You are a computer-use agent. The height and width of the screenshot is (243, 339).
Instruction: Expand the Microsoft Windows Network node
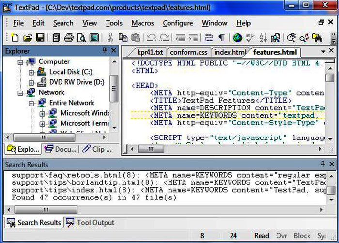[x=42, y=114]
